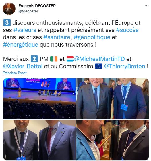
Task: Click François DECOSTER's profile avatar
Action: click(x=9, y=9)
